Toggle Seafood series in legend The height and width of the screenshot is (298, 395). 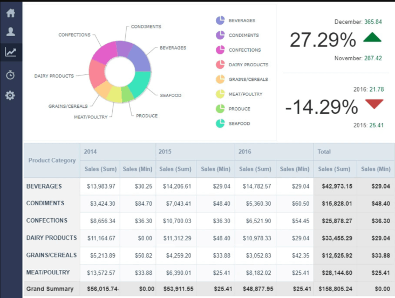point(239,123)
